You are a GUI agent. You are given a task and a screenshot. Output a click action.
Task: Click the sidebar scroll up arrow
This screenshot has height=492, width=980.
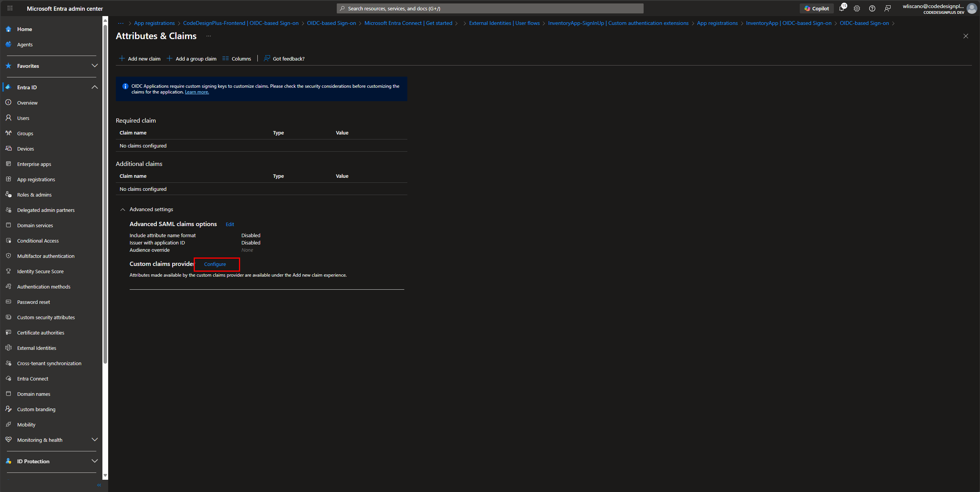click(x=105, y=20)
